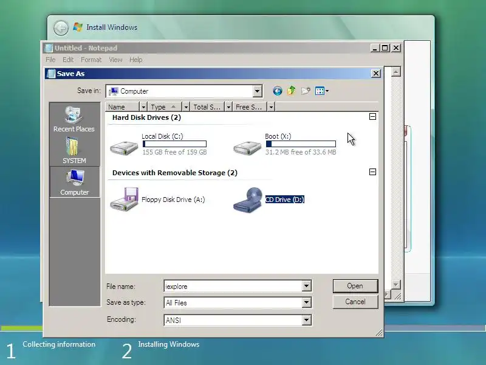Click Save As dialog title icon
This screenshot has height=365, width=486.
tap(51, 74)
